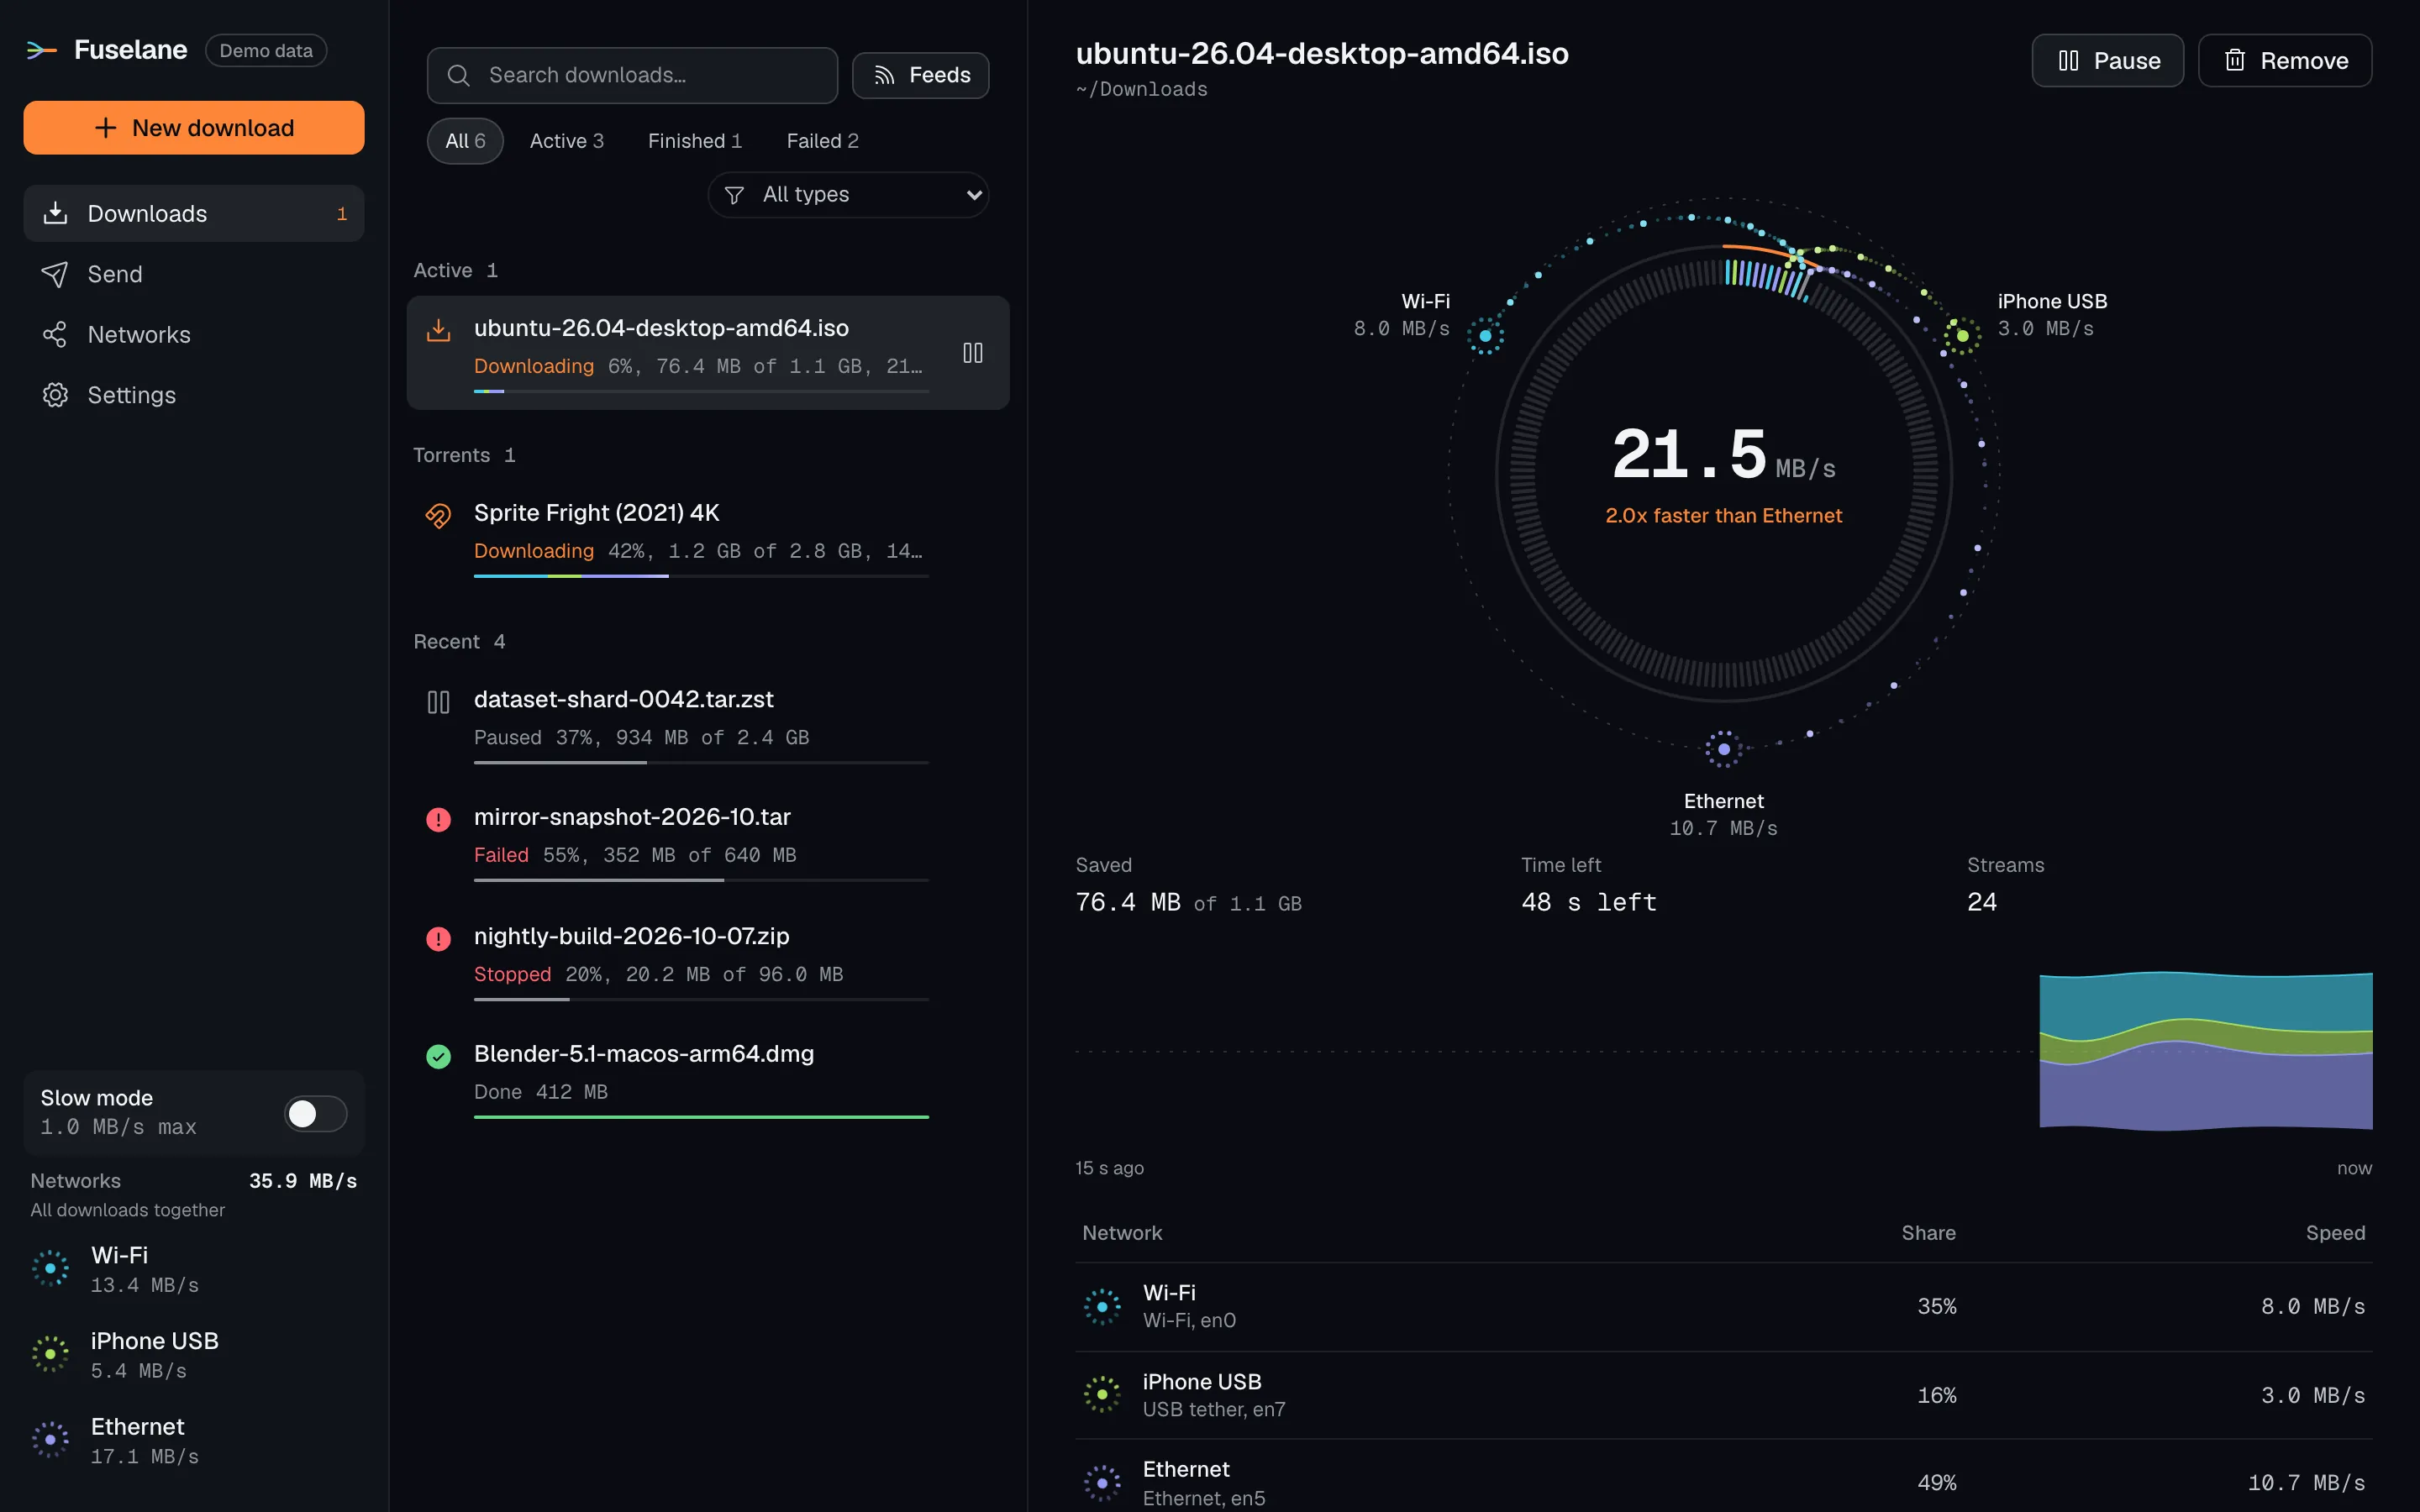Open Settings from the sidebar
Image resolution: width=2420 pixels, height=1512 pixels.
pyautogui.click(x=194, y=395)
